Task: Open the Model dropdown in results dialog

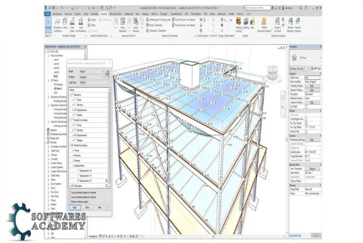Action: [91, 71]
